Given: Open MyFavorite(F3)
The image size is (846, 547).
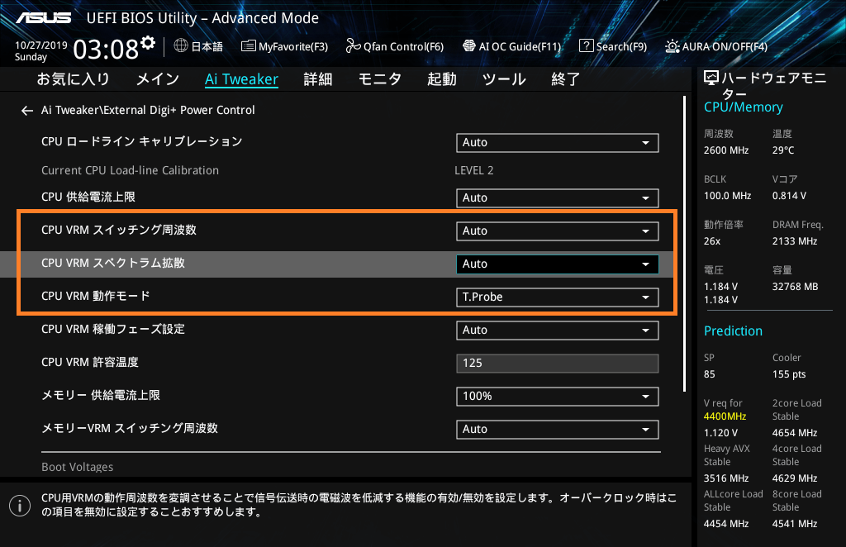Looking at the screenshot, I should (x=285, y=46).
